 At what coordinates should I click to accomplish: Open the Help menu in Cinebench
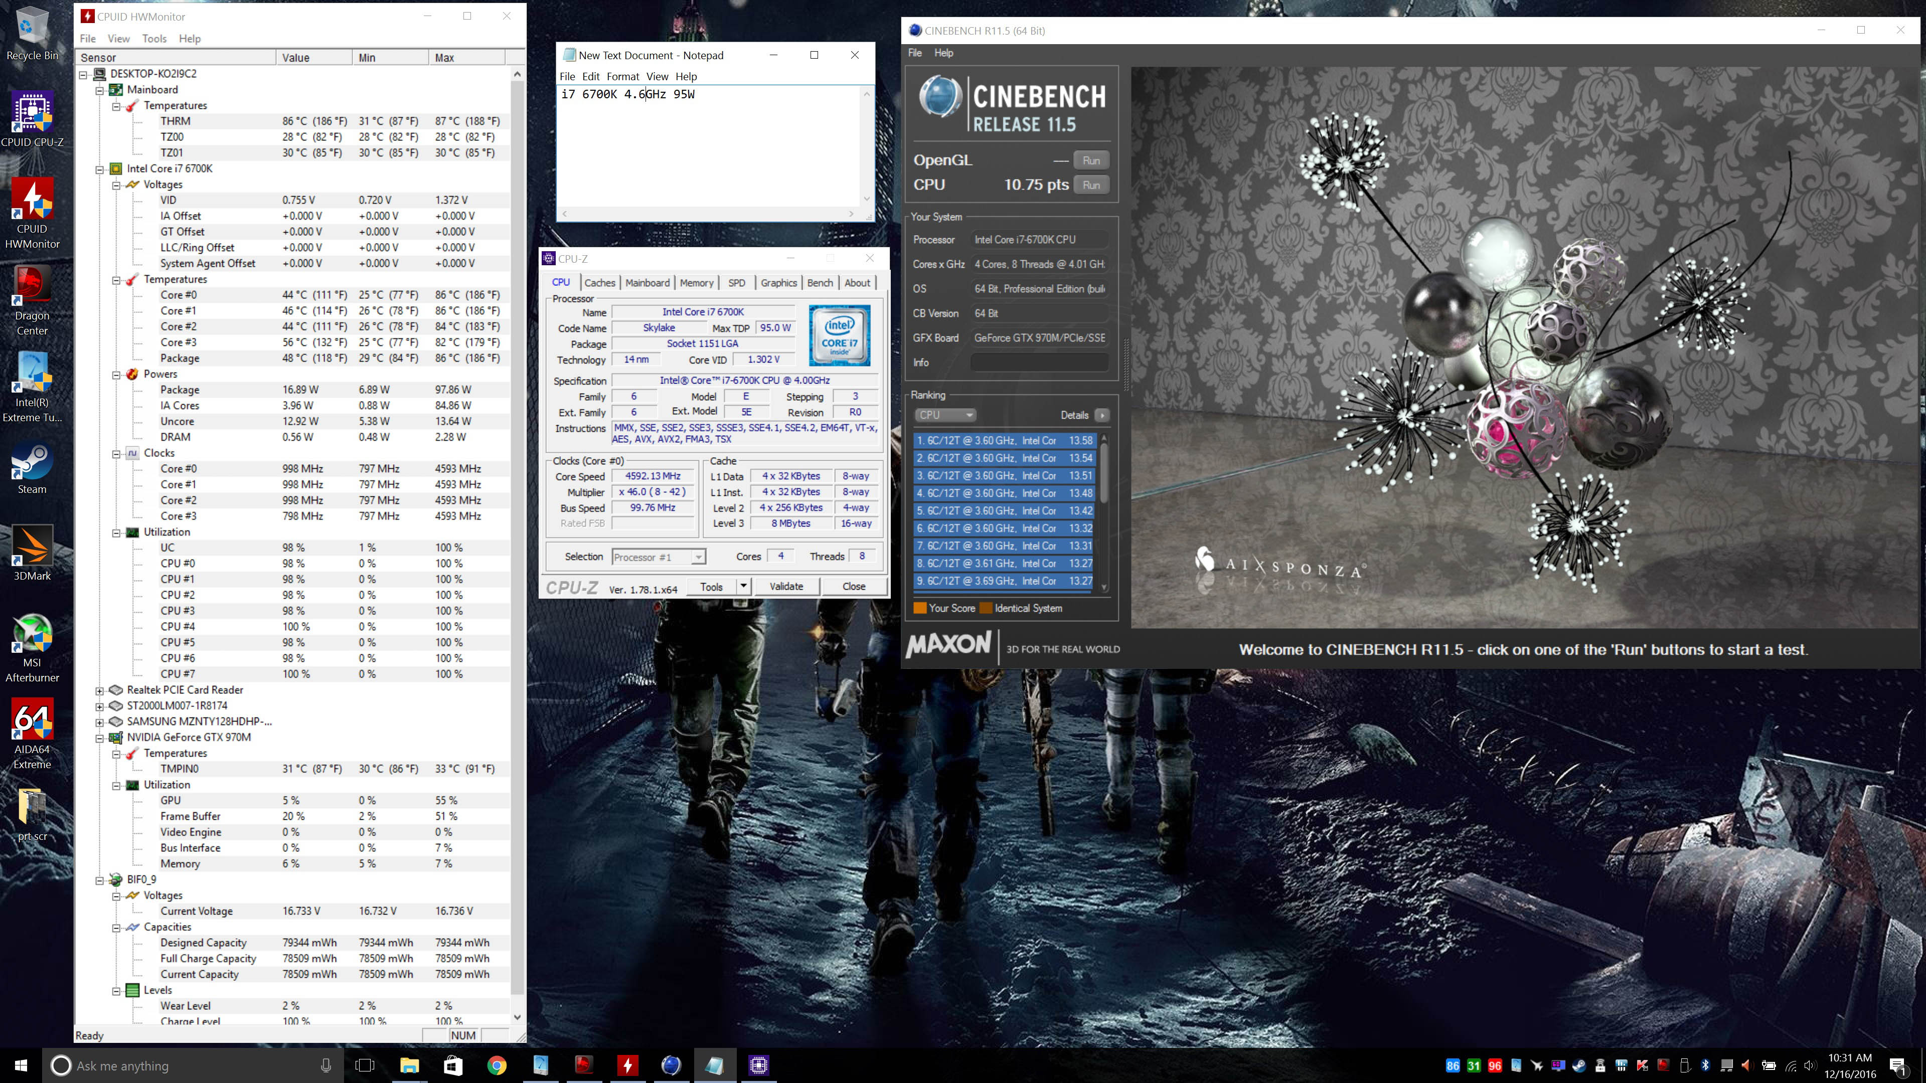tap(943, 53)
